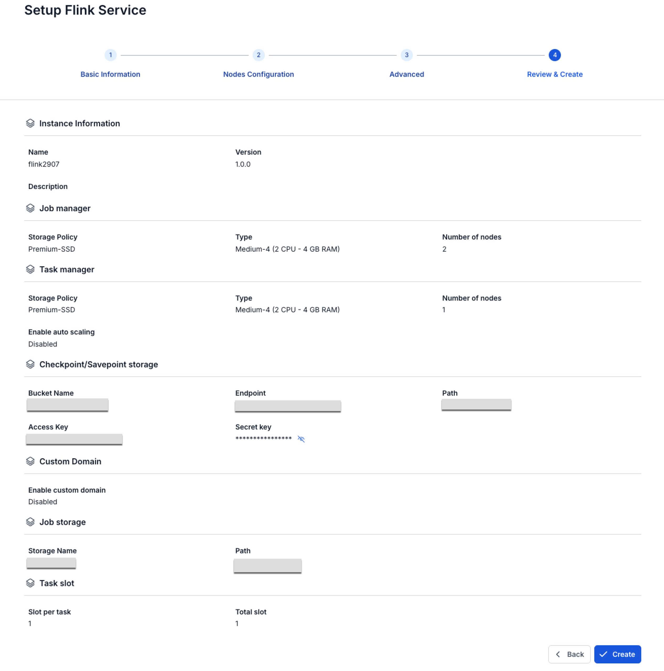The height and width of the screenshot is (671, 664).
Task: Click the Task manager heading
Action: coord(67,269)
